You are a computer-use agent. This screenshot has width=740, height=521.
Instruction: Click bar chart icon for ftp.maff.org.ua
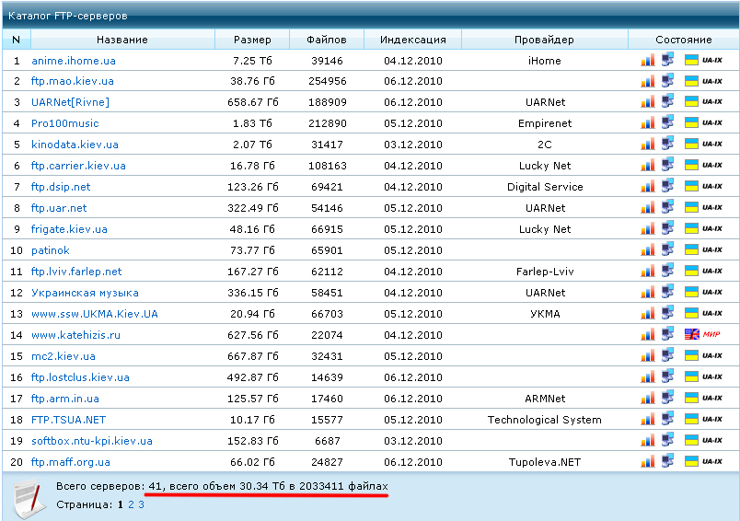pyautogui.click(x=648, y=461)
